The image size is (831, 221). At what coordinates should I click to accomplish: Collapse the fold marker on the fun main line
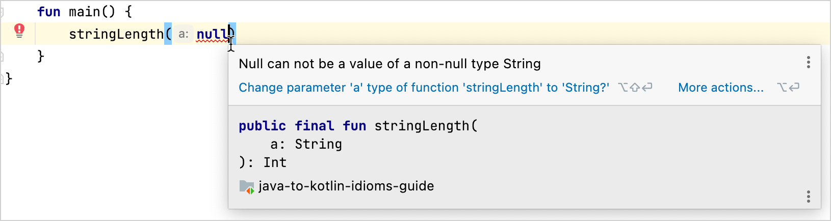(2, 11)
